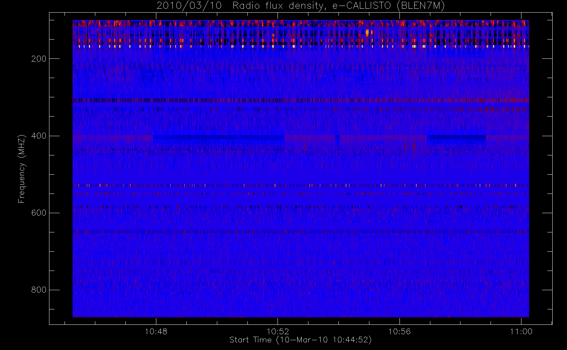The height and width of the screenshot is (350, 567).
Task: Click the 800 frequency tick label
Action: [x=39, y=290]
